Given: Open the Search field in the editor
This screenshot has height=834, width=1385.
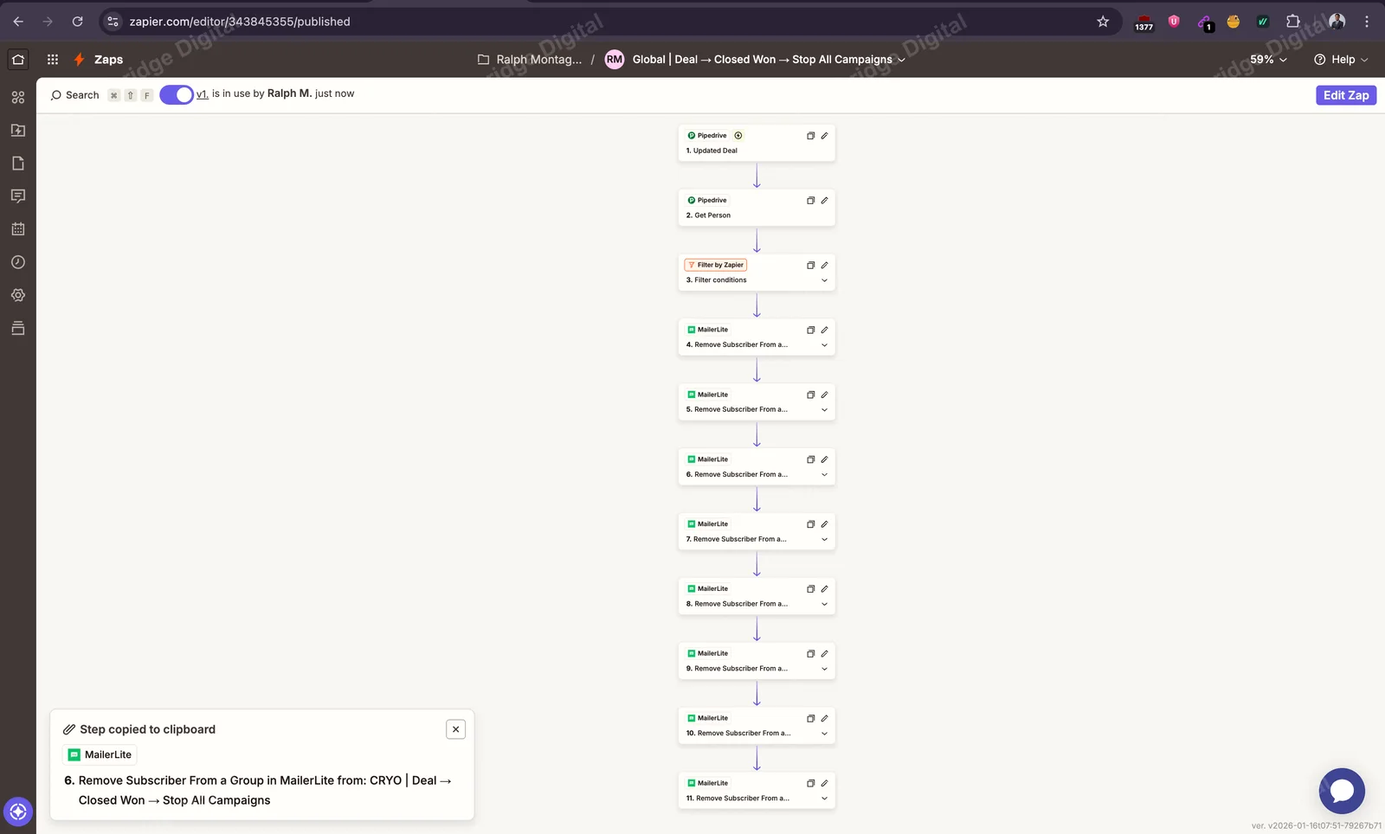Looking at the screenshot, I should 75,95.
